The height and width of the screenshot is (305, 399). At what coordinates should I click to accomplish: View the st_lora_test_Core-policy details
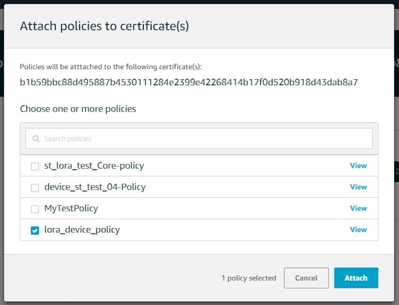[x=358, y=166]
